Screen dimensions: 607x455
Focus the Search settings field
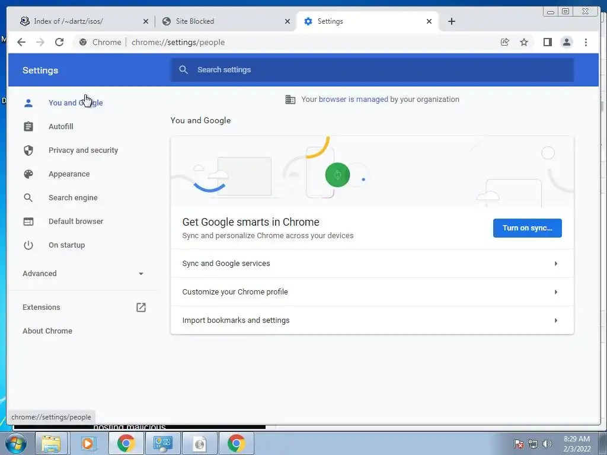[x=372, y=70]
